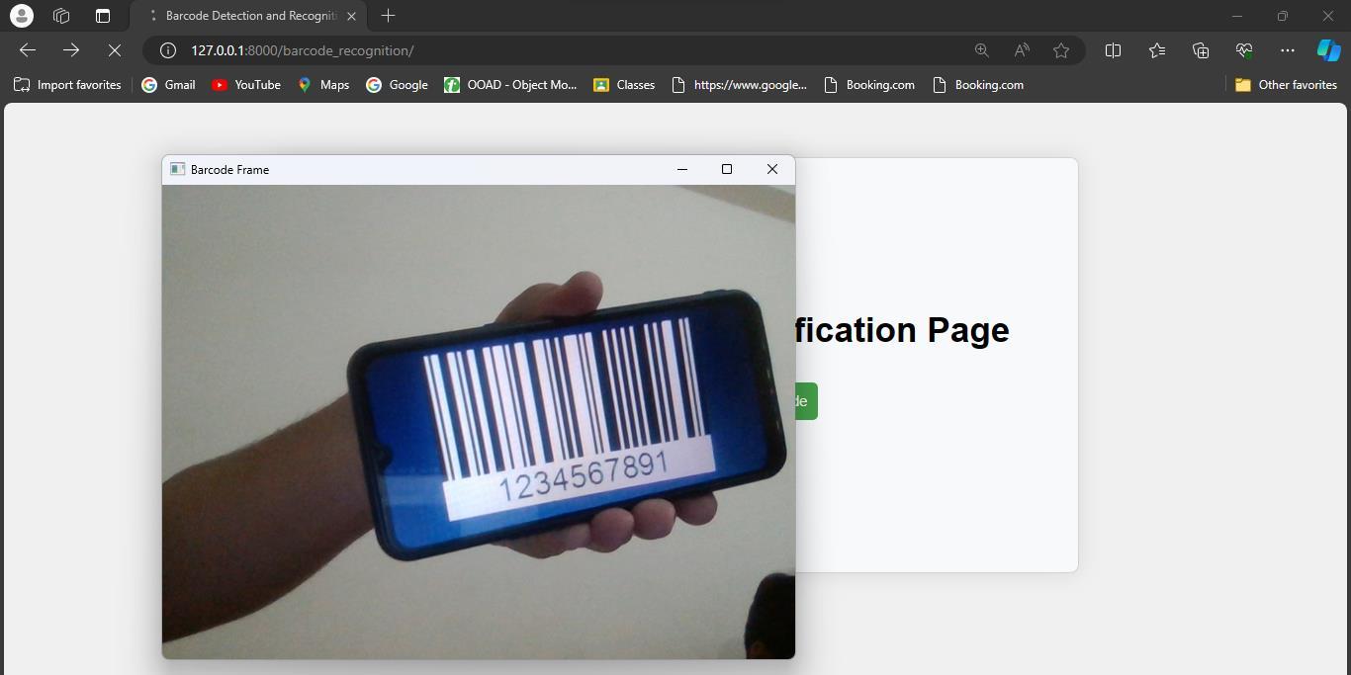
Task: Open the browser profile avatar
Action: [21, 16]
